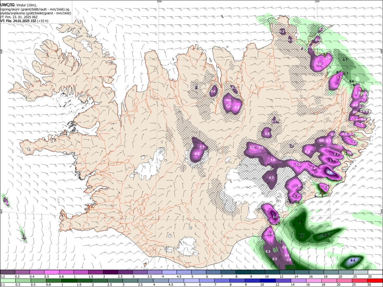Click the medium green rain swatch between 0.5 and 0.8
The height and width of the screenshot is (287, 383).
(x=39, y=280)
